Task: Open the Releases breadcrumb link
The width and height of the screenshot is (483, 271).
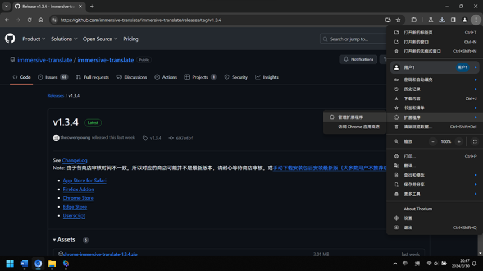Action: coord(56,96)
